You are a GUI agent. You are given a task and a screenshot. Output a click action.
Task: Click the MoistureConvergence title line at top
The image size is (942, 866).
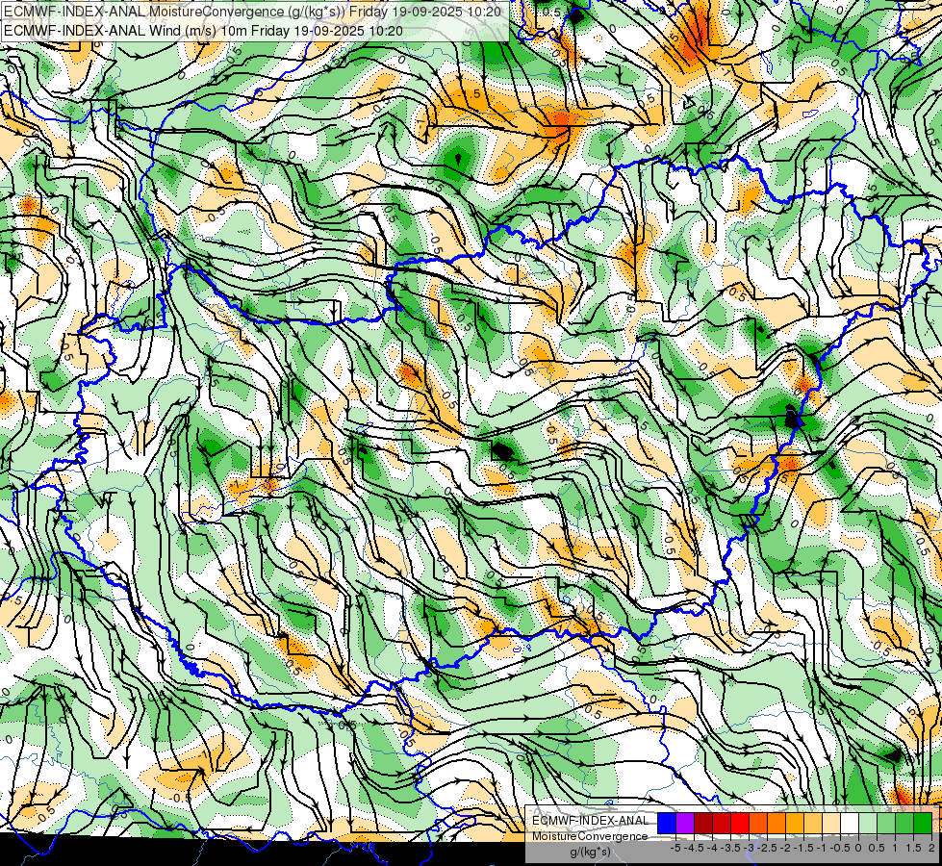tap(252, 12)
